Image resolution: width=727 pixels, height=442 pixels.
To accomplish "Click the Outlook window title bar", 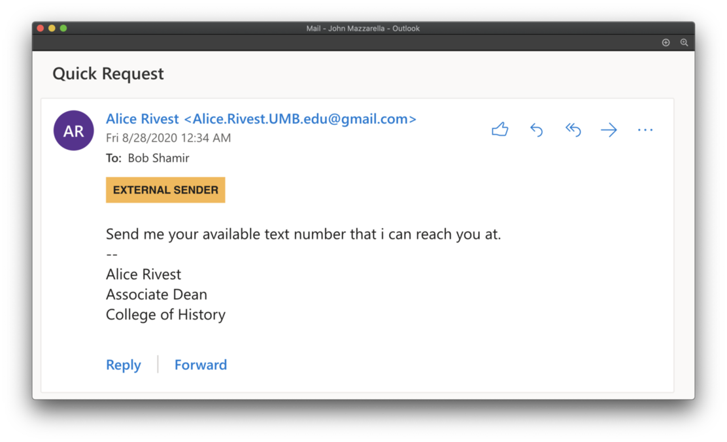I will pos(363,28).
